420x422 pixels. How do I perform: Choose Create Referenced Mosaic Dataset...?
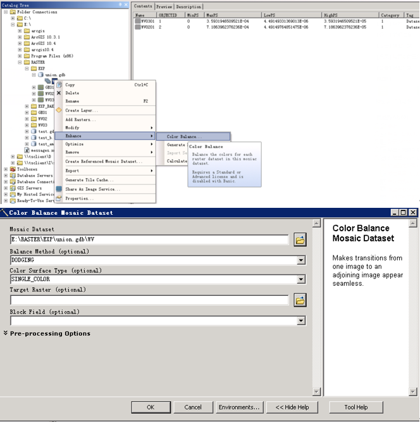coord(105,161)
